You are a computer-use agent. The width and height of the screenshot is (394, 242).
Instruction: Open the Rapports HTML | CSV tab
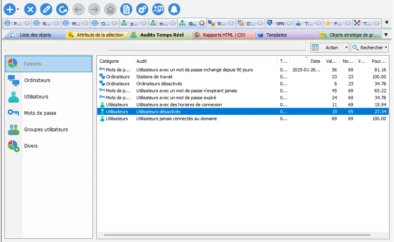click(224, 35)
